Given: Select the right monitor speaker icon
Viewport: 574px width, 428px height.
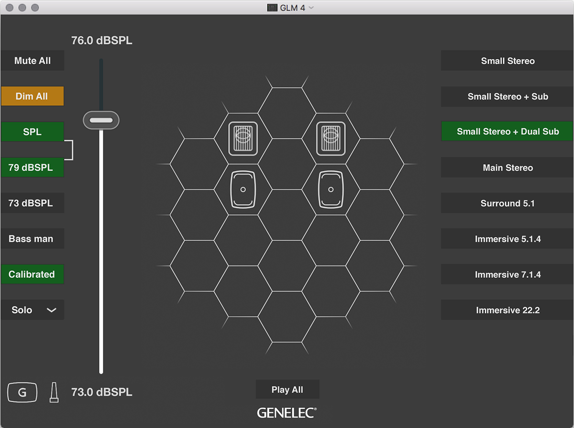Looking at the screenshot, I should coord(331,190).
